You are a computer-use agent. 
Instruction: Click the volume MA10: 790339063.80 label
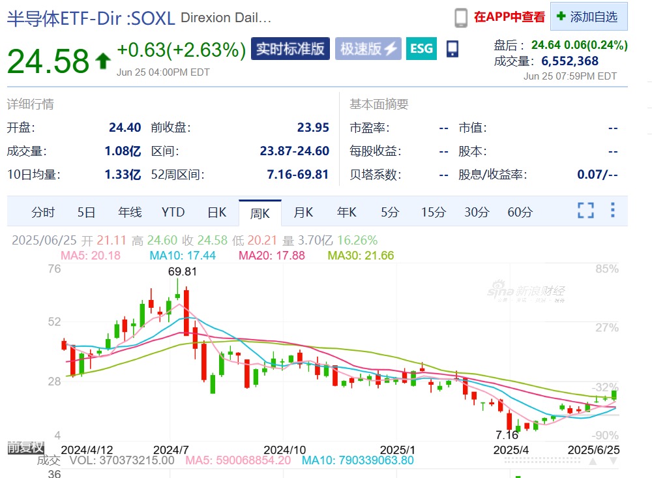tap(357, 460)
